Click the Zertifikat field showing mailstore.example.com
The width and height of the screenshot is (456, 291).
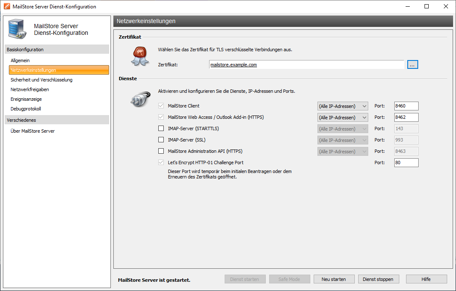(307, 65)
